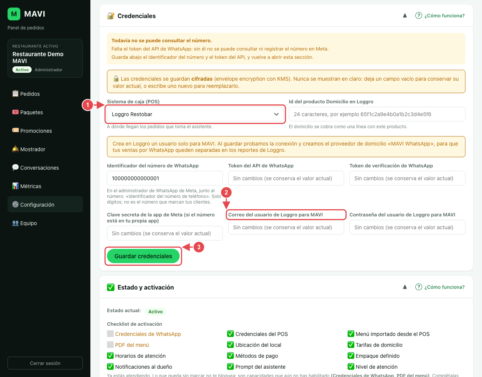The width and height of the screenshot is (482, 377).
Task: Toggle the Credenciales de WhatsApp checkbox
Action: click(x=110, y=334)
